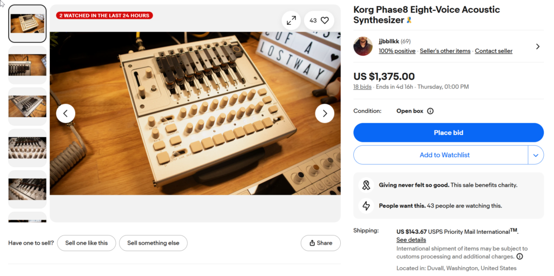Click the Share button
The height and width of the screenshot is (276, 554).
320,243
